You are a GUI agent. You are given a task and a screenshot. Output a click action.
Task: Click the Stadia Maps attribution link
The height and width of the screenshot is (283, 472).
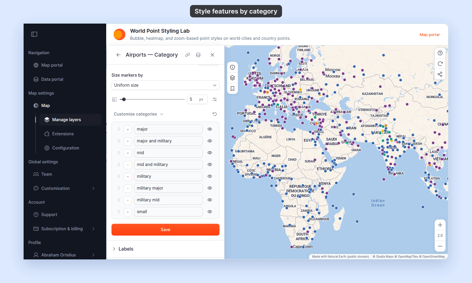(x=383, y=256)
